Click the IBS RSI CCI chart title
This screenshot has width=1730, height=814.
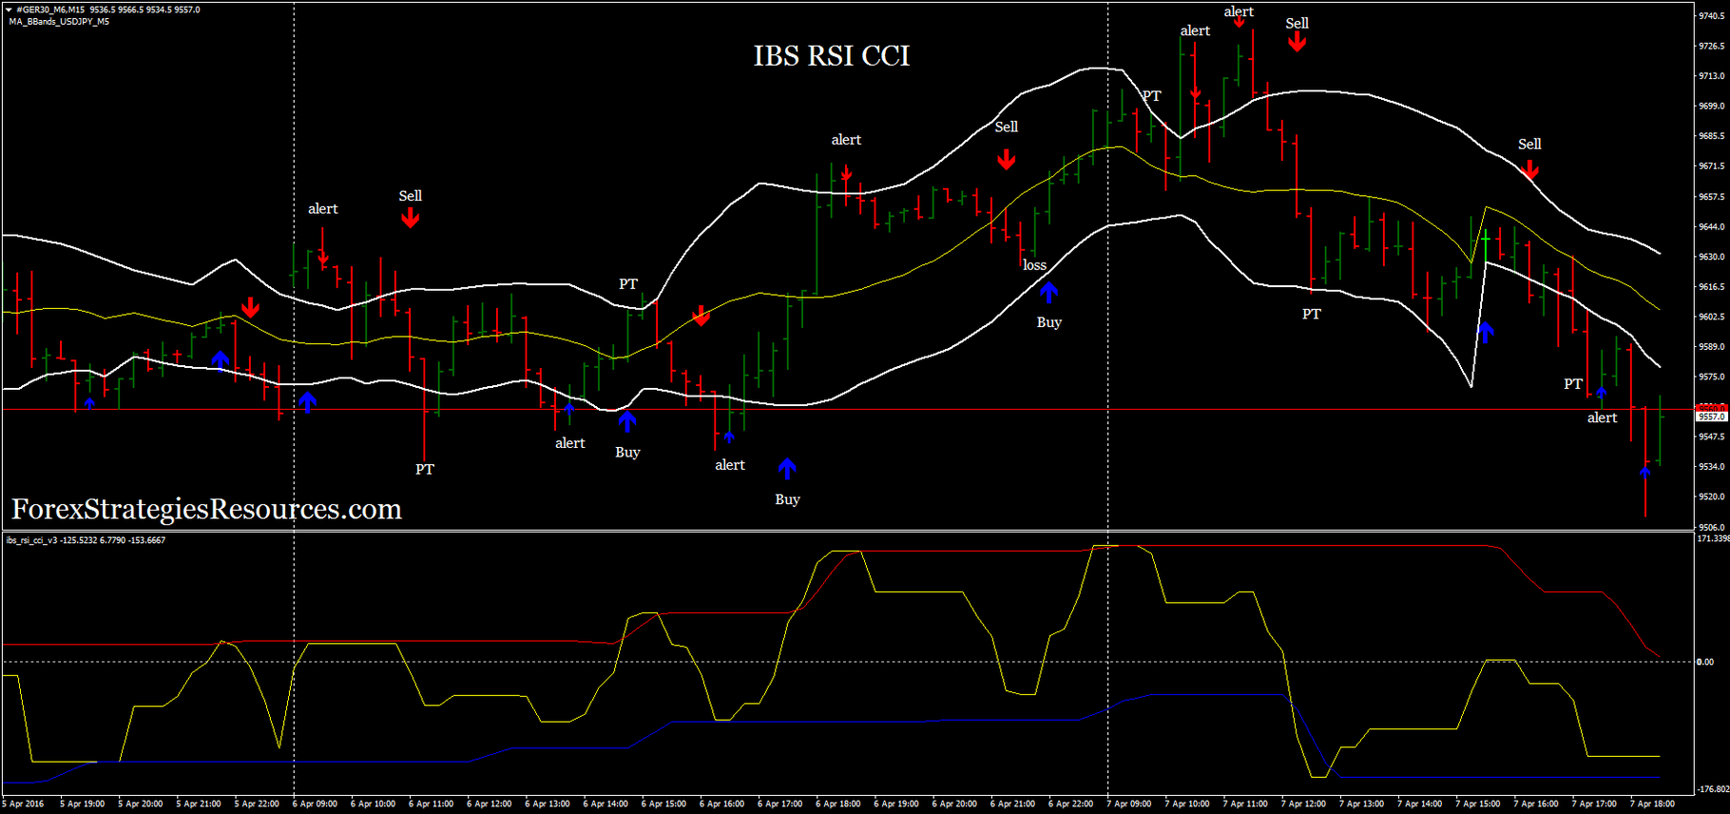pyautogui.click(x=832, y=56)
